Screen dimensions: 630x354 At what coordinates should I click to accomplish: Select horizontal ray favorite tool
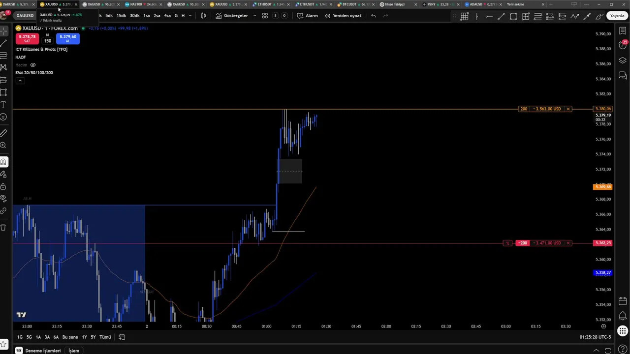point(489,16)
